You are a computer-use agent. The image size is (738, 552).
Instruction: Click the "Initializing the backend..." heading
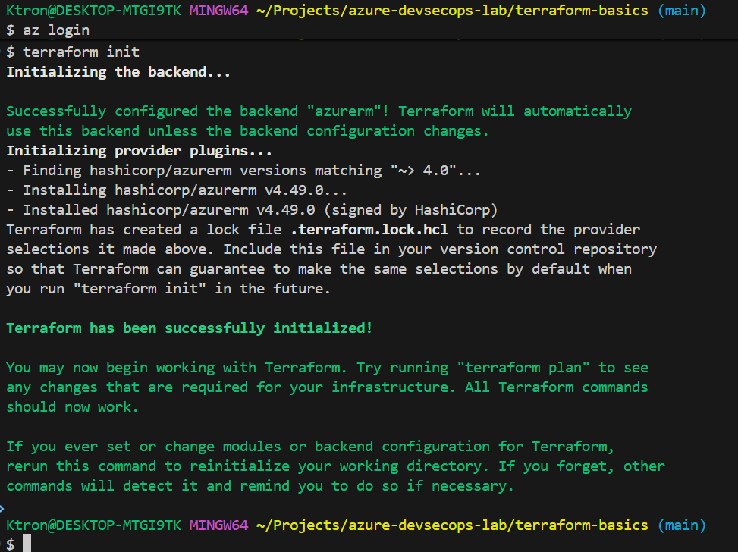[x=118, y=72]
